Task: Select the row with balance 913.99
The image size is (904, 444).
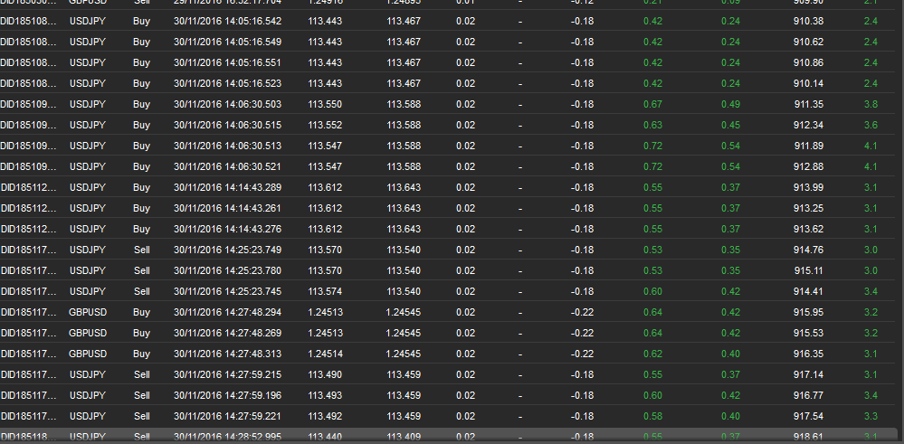Action: (447, 187)
